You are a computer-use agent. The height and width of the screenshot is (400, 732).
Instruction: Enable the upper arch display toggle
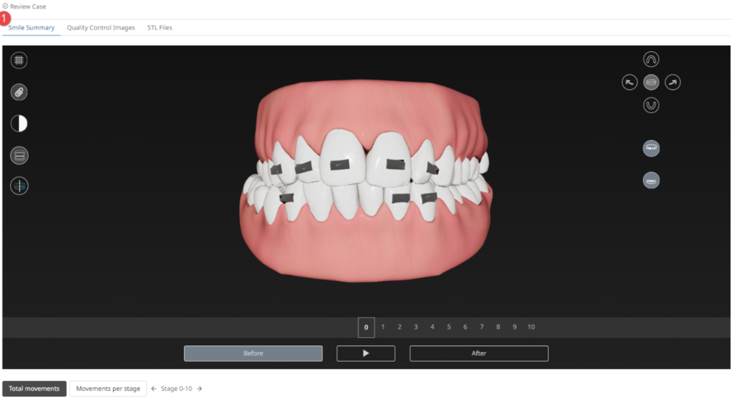click(x=651, y=148)
